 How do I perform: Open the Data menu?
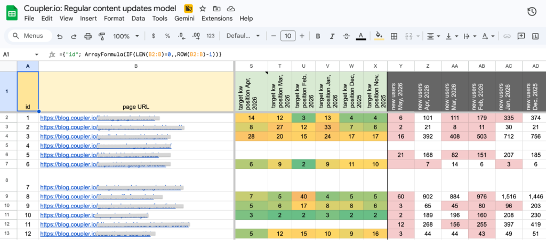(138, 19)
